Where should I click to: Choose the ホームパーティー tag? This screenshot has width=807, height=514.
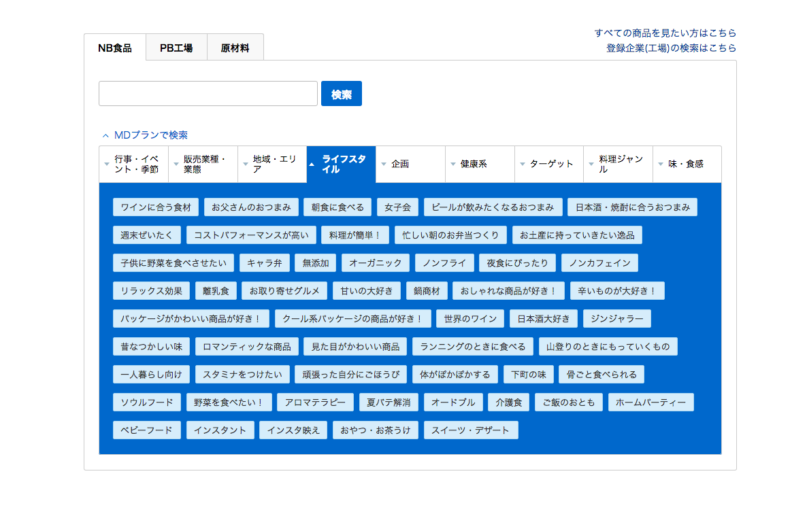click(x=650, y=402)
